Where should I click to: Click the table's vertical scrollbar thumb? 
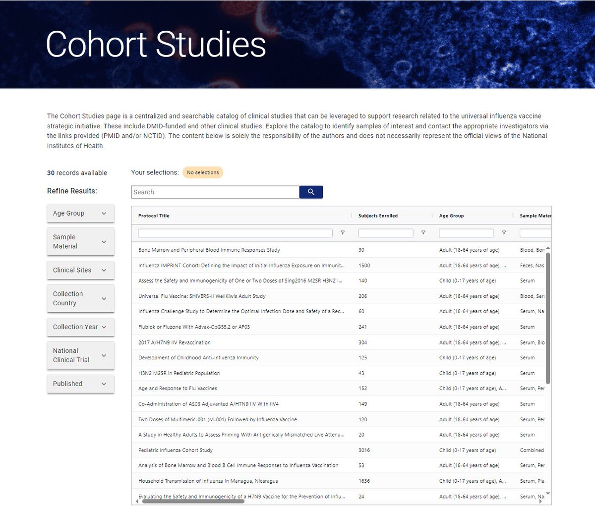click(x=548, y=318)
